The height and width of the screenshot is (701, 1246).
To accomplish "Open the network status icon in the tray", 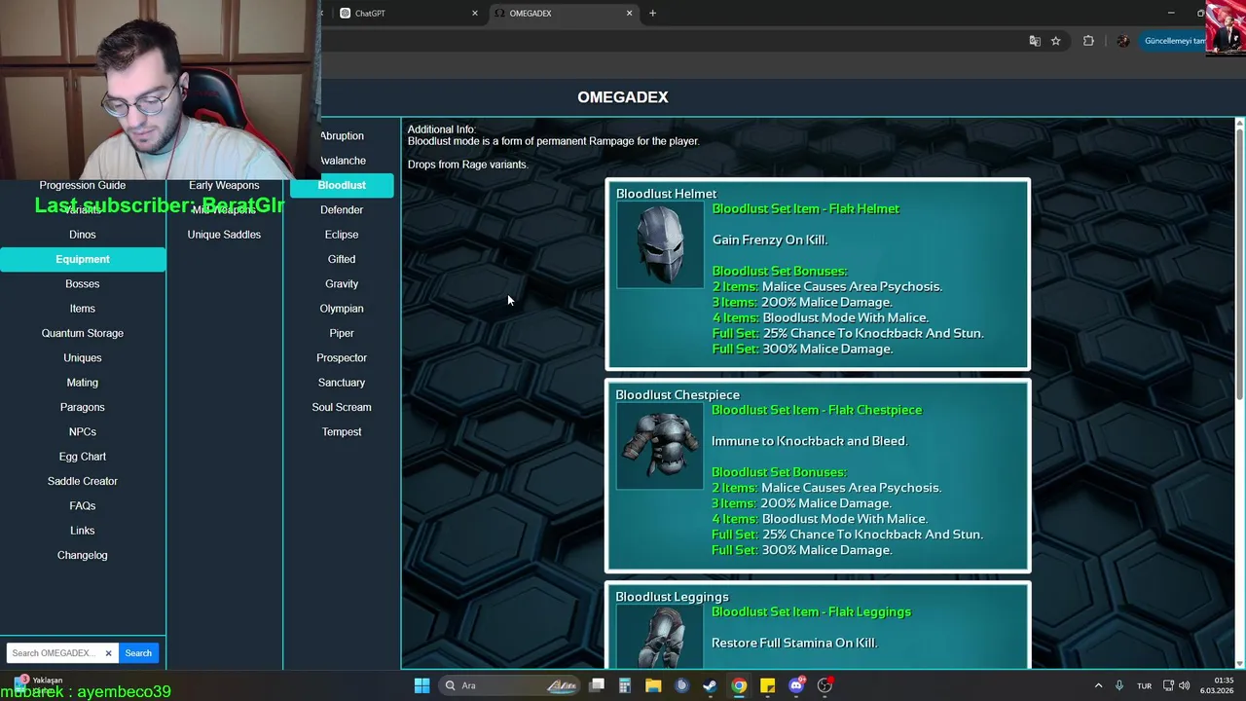I will point(1168,685).
